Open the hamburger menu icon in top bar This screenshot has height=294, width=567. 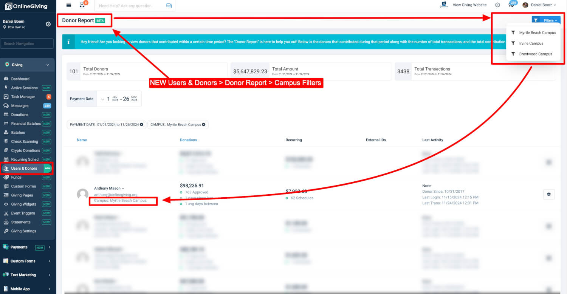pyautogui.click(x=68, y=5)
